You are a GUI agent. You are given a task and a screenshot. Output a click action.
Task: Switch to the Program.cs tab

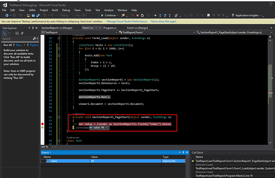click(110, 28)
